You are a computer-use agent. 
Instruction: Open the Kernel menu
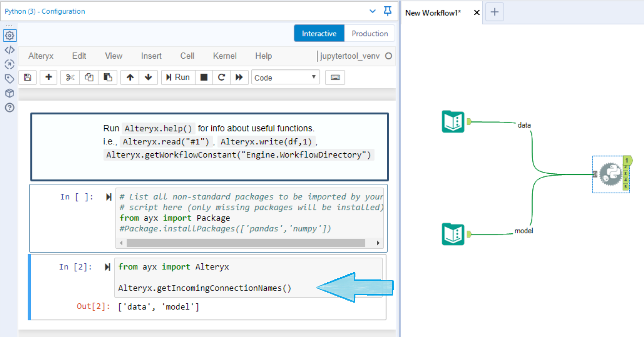225,56
